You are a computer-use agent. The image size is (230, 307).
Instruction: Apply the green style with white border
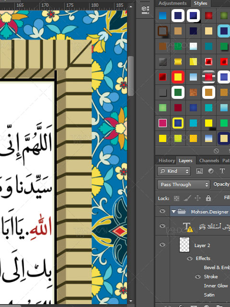click(x=178, y=92)
